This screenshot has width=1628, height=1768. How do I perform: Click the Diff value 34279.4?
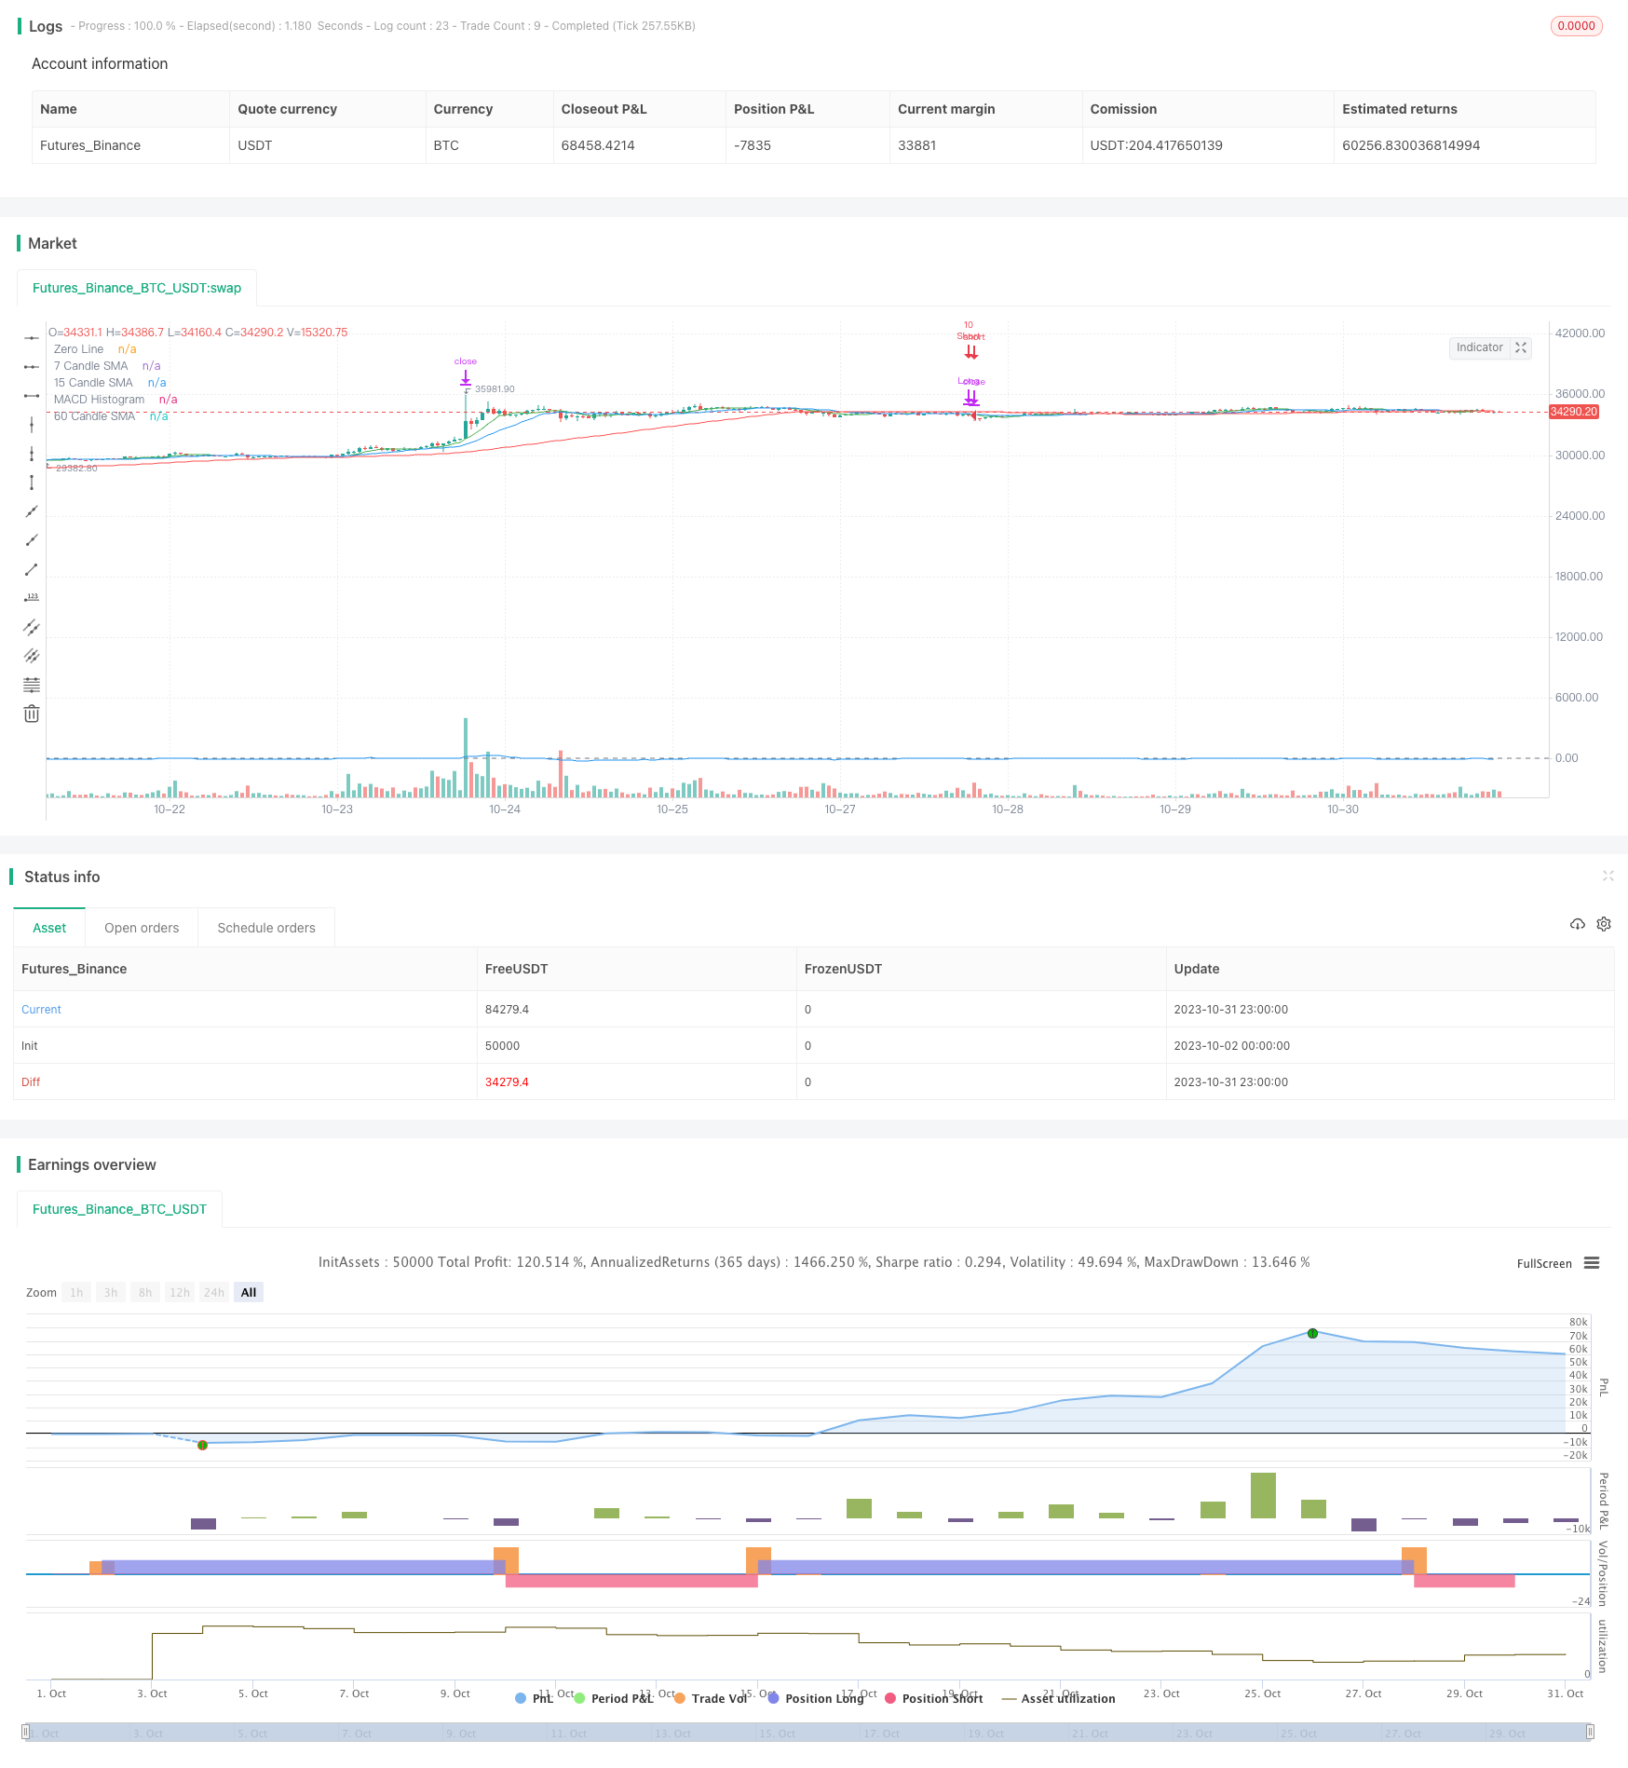(x=507, y=1081)
